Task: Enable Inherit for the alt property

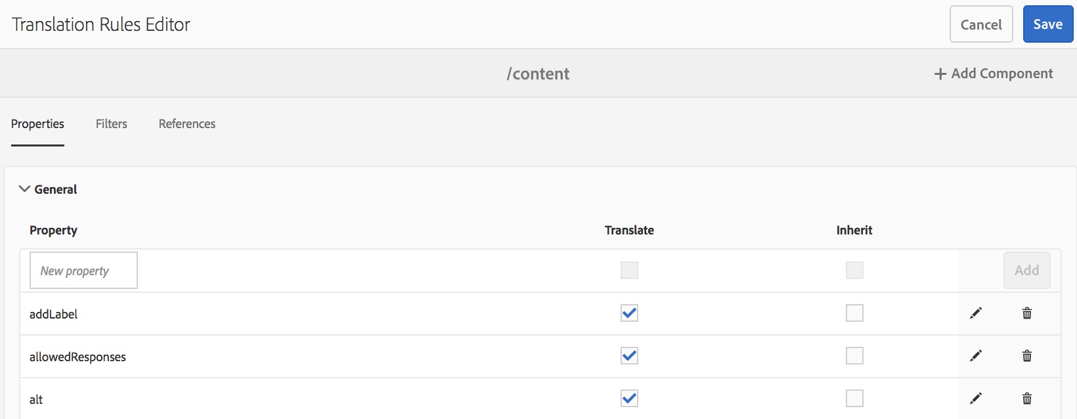Action: (x=854, y=399)
